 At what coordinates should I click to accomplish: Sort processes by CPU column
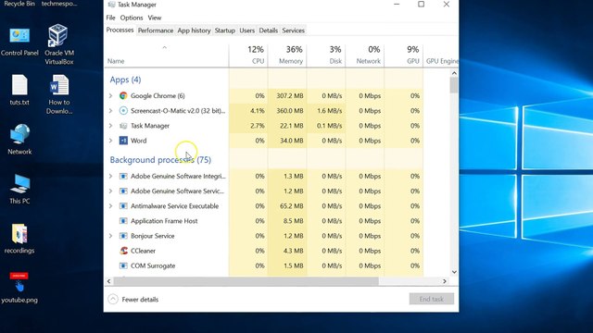click(x=248, y=55)
